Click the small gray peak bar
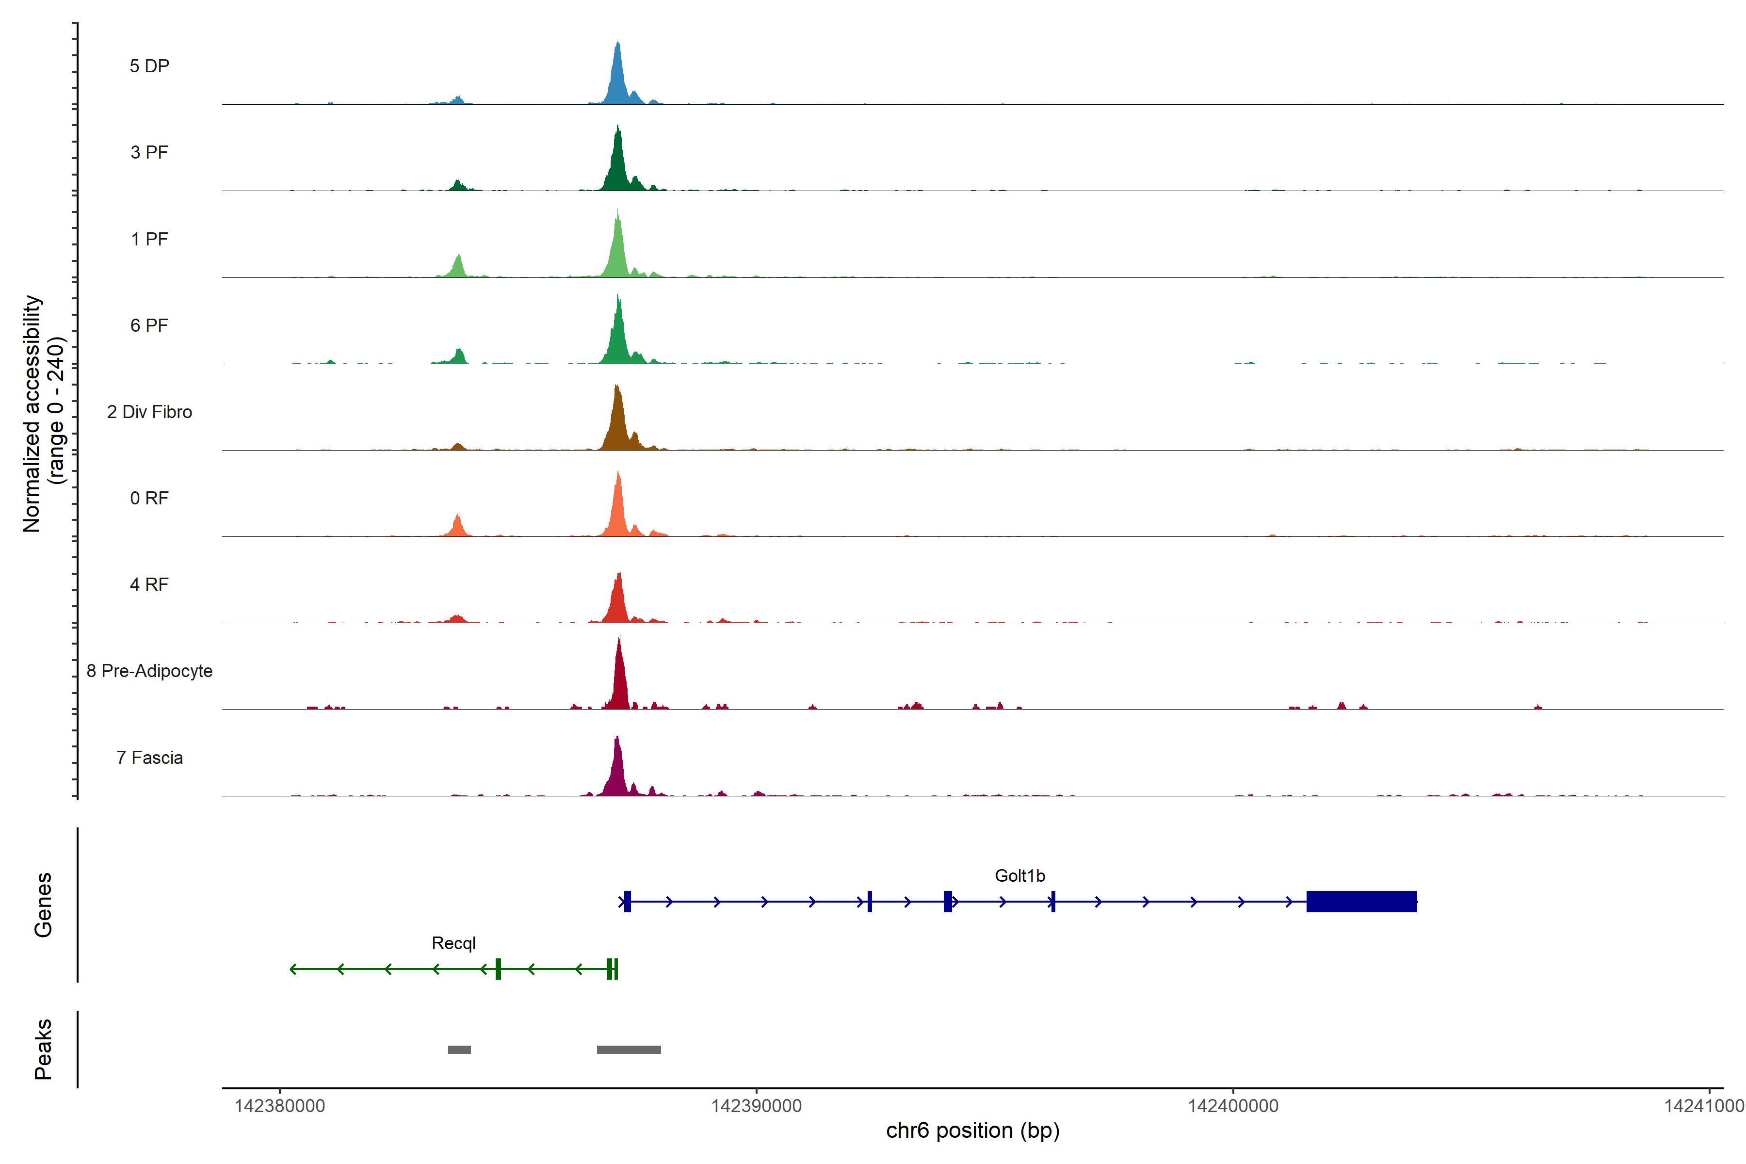1746x1164 pixels. tap(459, 1050)
